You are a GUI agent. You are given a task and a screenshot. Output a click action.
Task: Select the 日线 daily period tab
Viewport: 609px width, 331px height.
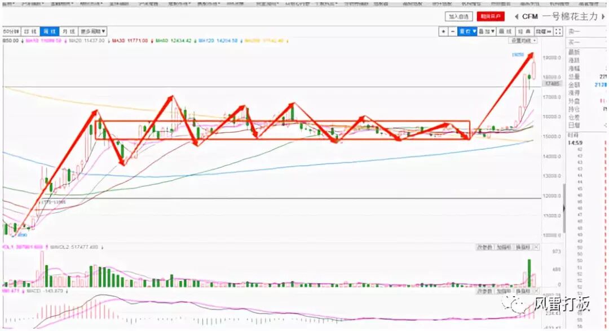(30, 32)
